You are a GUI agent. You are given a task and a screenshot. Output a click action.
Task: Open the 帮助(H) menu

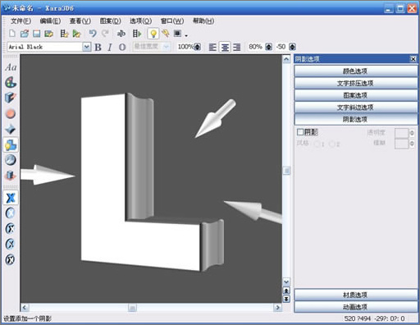[x=203, y=21]
